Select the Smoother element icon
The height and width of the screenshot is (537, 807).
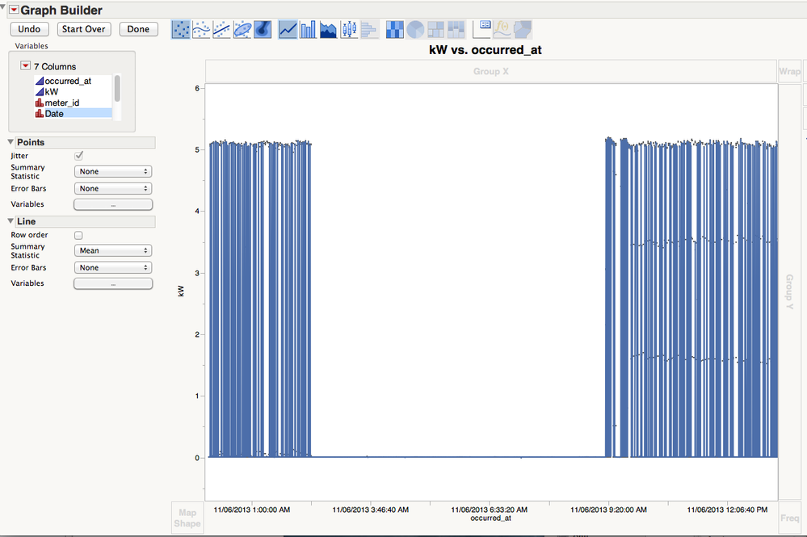point(201,29)
